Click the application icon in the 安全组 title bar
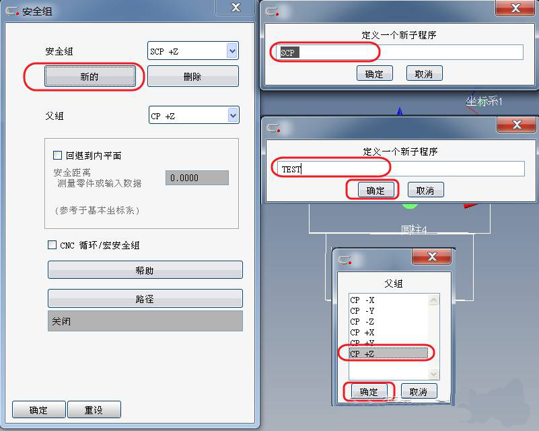 click(x=12, y=11)
